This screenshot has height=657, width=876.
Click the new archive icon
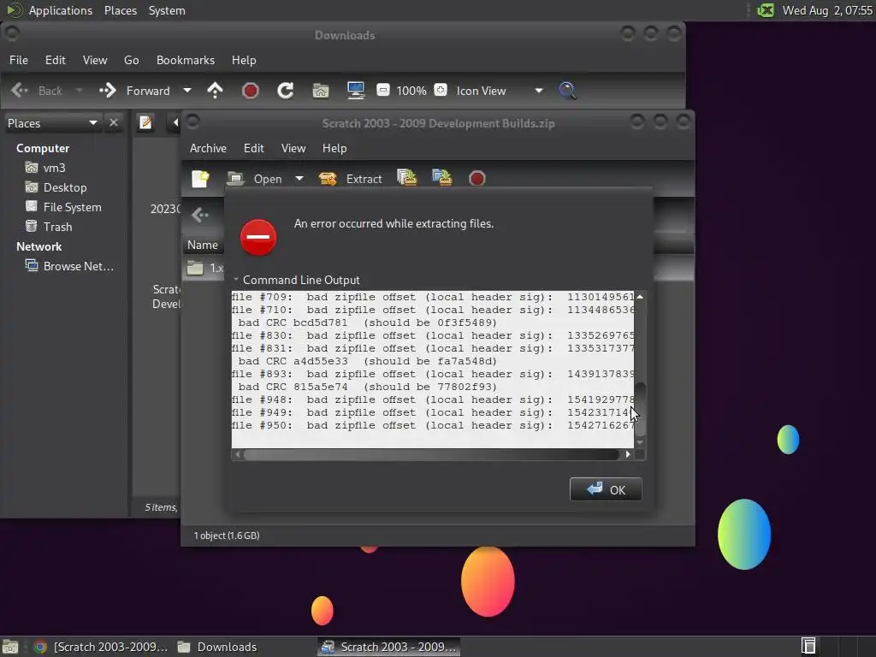coord(200,179)
